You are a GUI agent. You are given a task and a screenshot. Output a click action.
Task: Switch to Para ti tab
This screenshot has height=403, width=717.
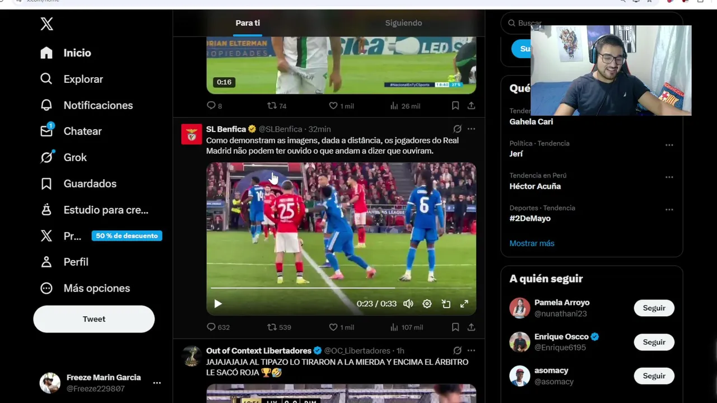pos(248,23)
